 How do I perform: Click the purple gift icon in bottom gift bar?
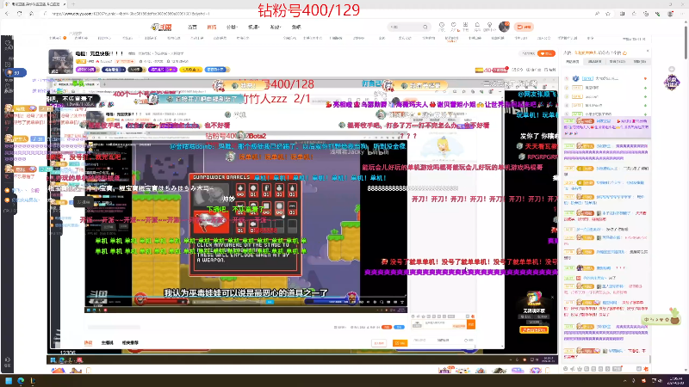(x=518, y=371)
